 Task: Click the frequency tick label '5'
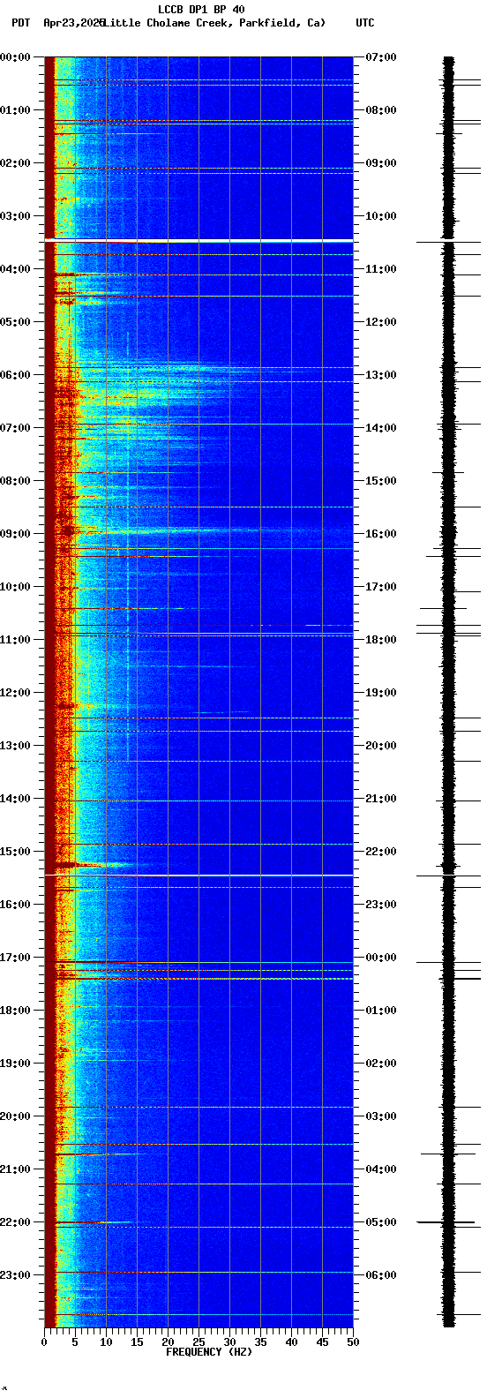point(75,1342)
